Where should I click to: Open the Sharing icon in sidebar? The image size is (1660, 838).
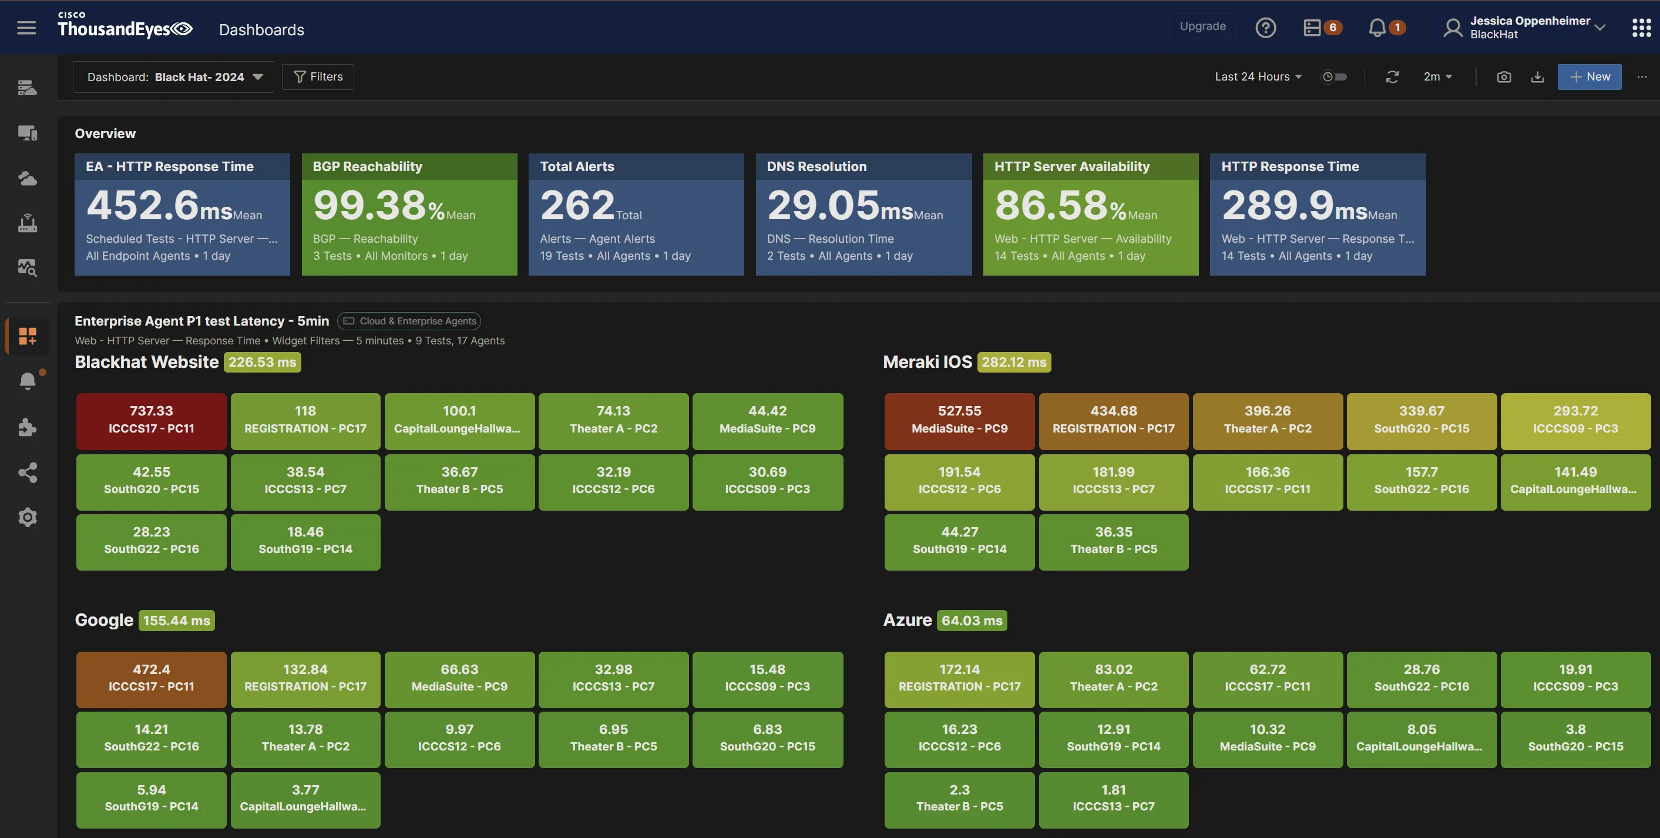pos(27,472)
